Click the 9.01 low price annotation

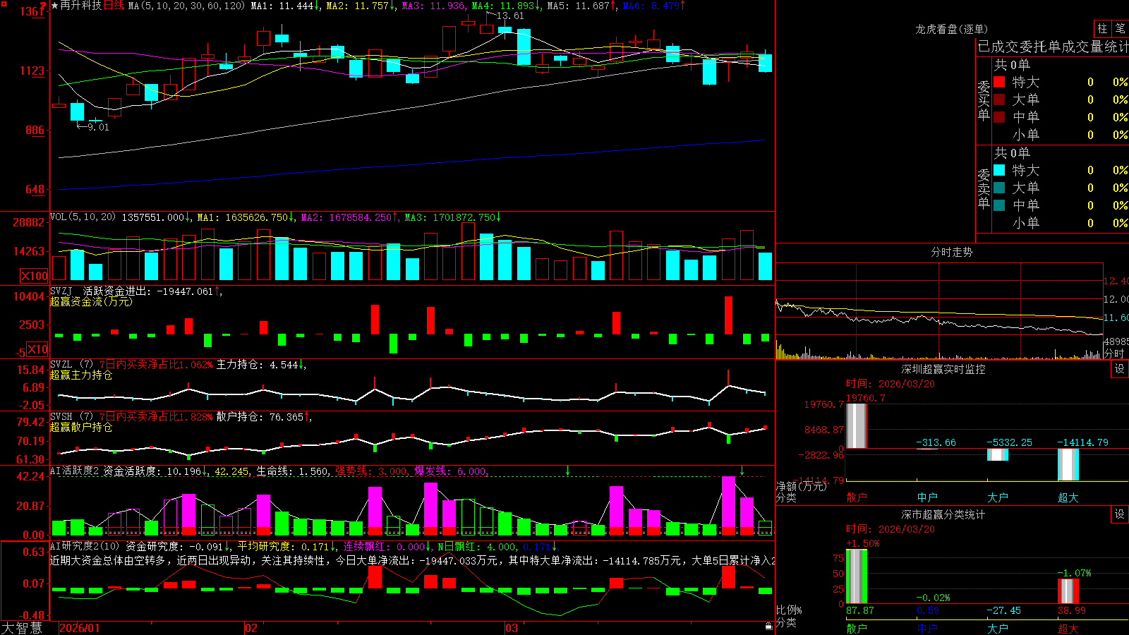98,127
